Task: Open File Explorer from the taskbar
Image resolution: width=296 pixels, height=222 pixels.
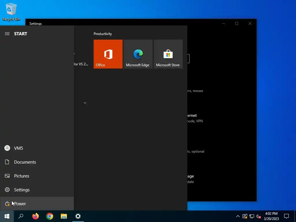Action: [64, 216]
